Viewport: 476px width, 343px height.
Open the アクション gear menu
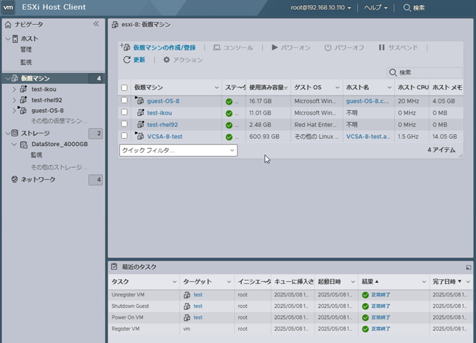166,60
